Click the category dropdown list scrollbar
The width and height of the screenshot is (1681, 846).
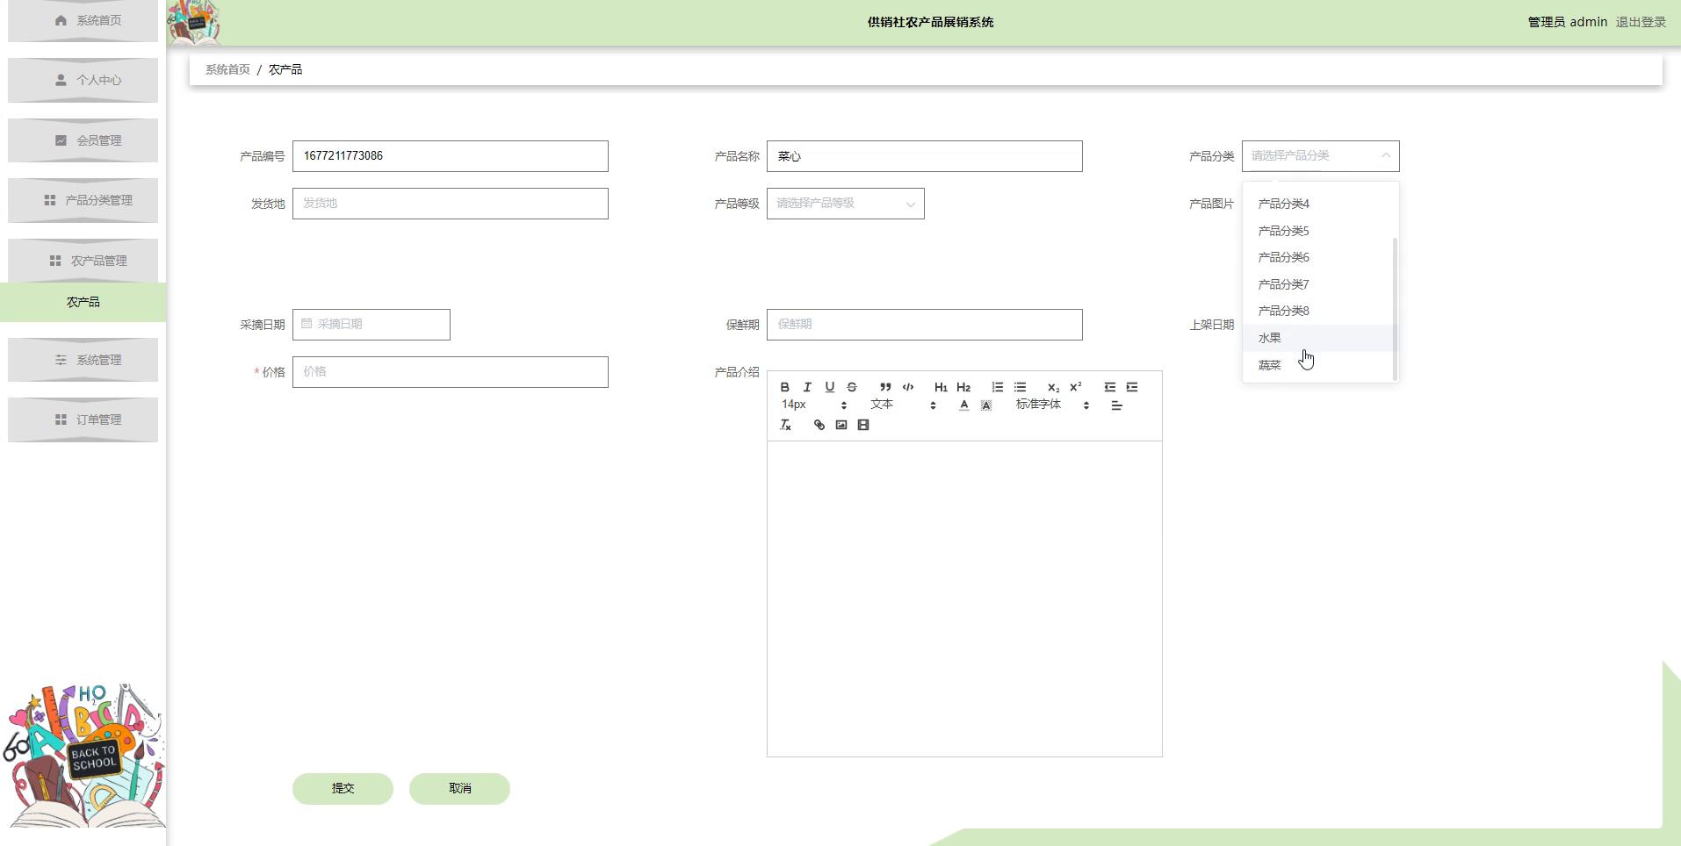1395,309
